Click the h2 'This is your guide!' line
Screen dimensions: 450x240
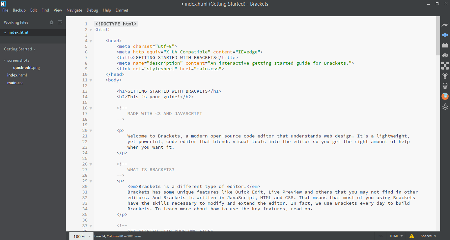tap(155, 97)
